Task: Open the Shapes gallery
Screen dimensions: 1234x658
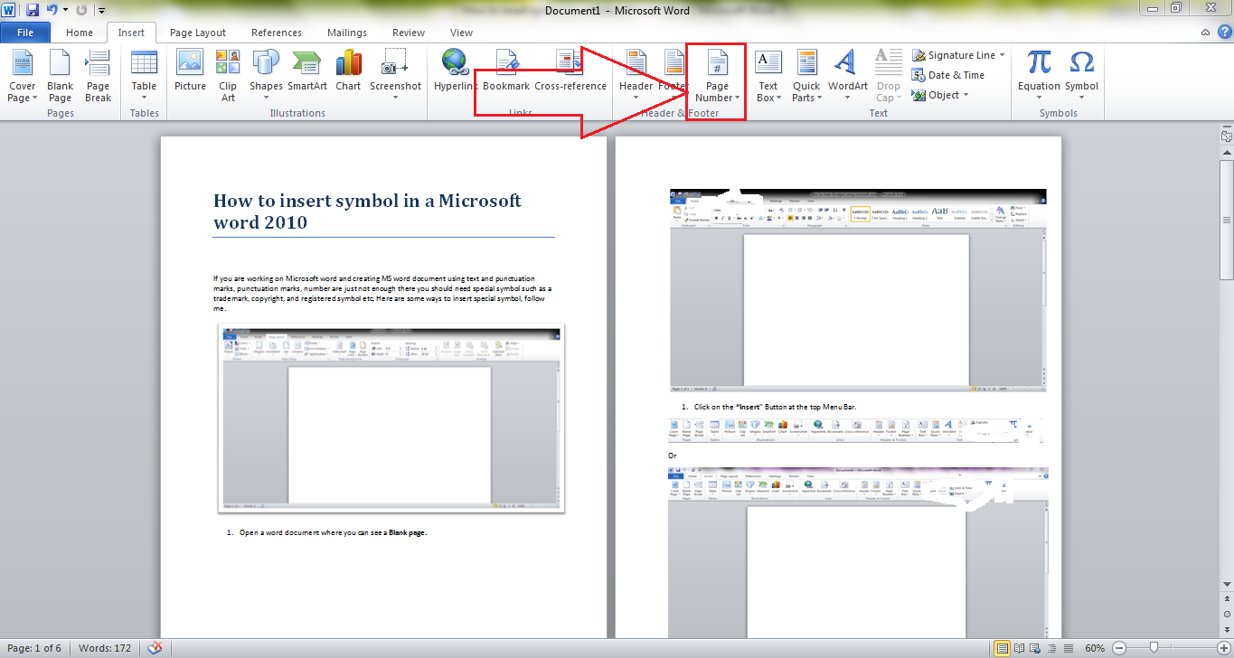Action: (266, 74)
